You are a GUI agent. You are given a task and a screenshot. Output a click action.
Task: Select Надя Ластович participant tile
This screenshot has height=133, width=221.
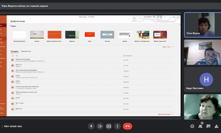click(x=203, y=79)
